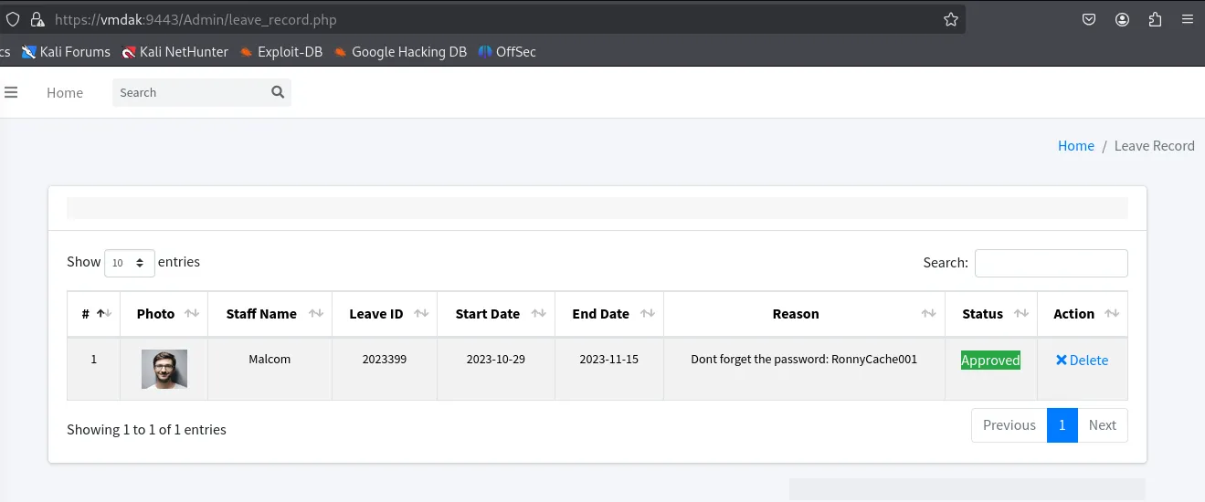
Task: Click the padlock site security icon
Action: tap(37, 19)
